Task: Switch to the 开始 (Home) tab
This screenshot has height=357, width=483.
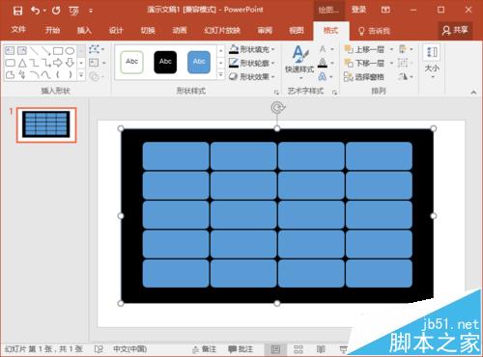Action: click(x=52, y=30)
